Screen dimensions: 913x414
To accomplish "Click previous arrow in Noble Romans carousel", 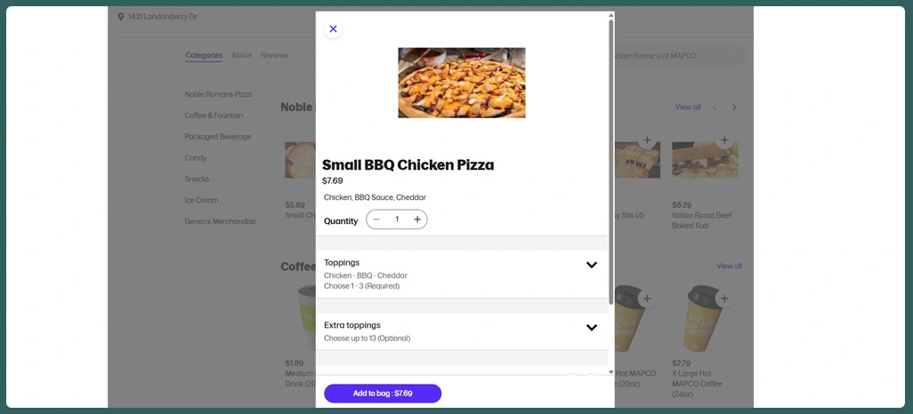I will (x=715, y=107).
